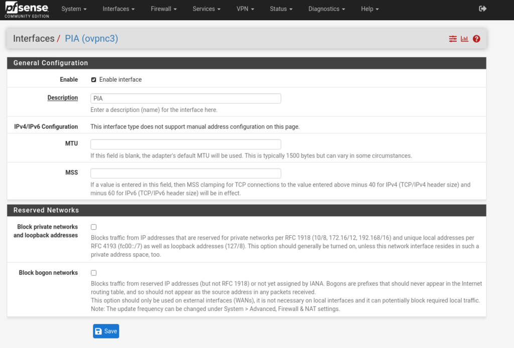The height and width of the screenshot is (348, 514).
Task: Open the Status menu
Action: coord(281,9)
